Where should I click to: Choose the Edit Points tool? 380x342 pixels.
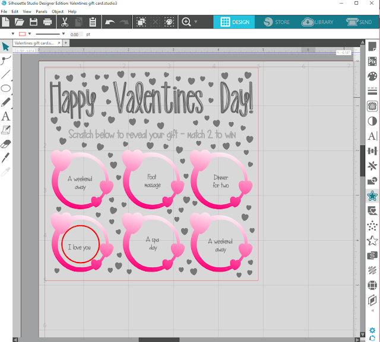tap(5, 60)
